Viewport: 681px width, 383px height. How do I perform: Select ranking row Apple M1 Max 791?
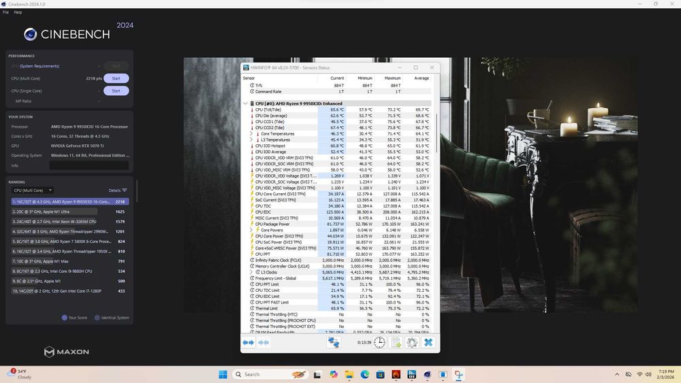point(70,261)
